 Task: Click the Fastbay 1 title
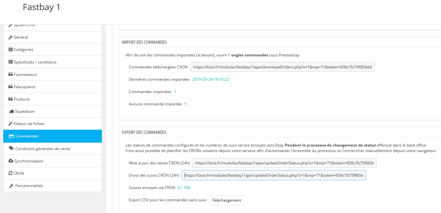42,7
